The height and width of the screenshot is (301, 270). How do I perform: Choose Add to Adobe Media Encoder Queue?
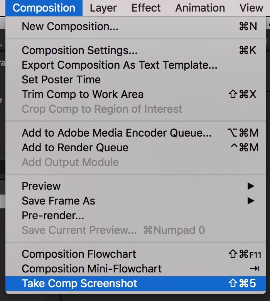pos(116,133)
